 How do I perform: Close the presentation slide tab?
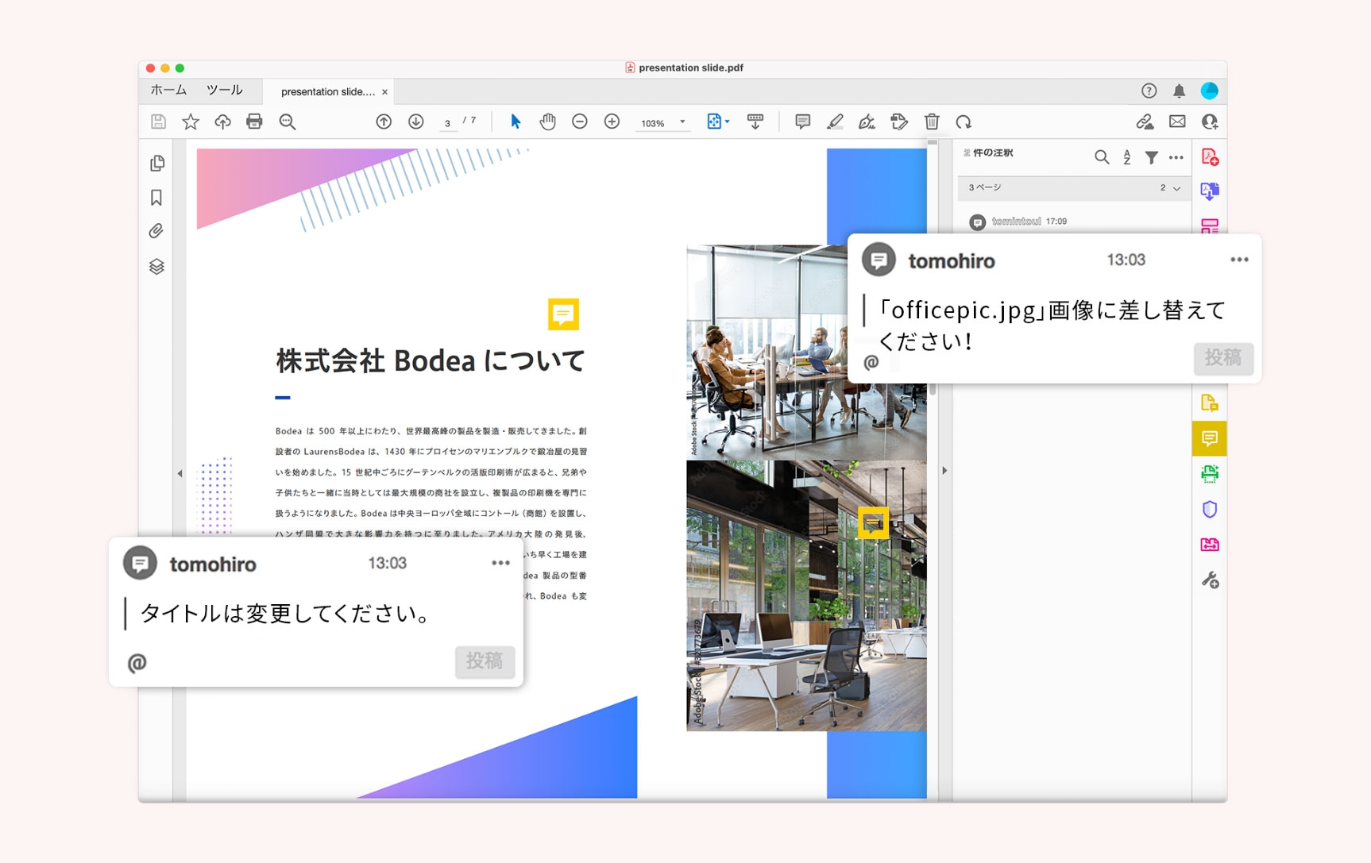tap(385, 92)
